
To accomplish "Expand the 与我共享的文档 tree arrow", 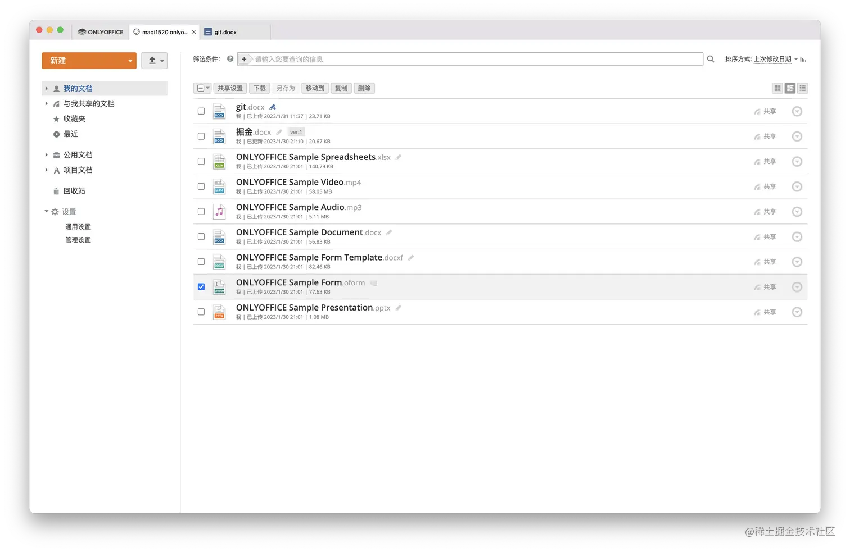I will coord(46,103).
